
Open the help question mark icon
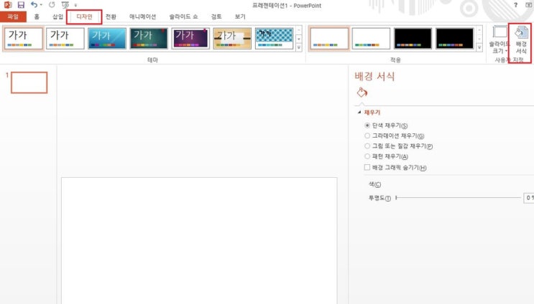pyautogui.click(x=515, y=5)
